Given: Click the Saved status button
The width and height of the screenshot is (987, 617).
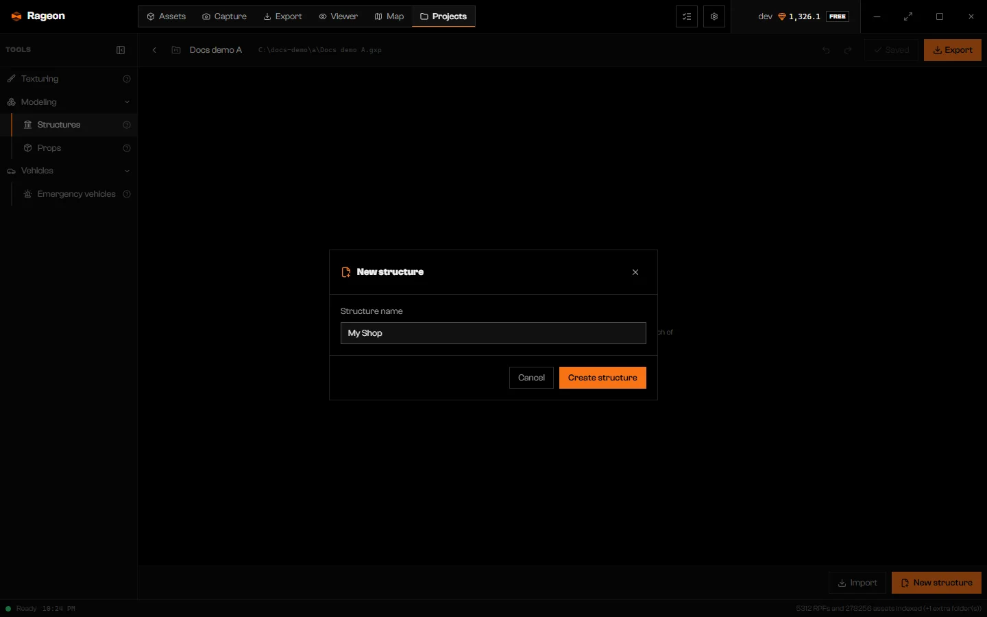Looking at the screenshot, I should [891, 50].
